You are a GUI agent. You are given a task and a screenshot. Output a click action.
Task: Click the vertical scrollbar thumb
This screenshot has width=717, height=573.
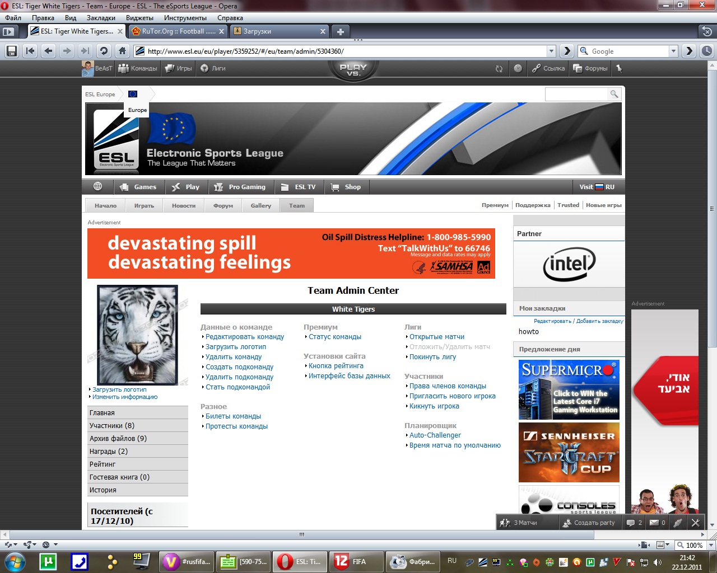(712, 209)
